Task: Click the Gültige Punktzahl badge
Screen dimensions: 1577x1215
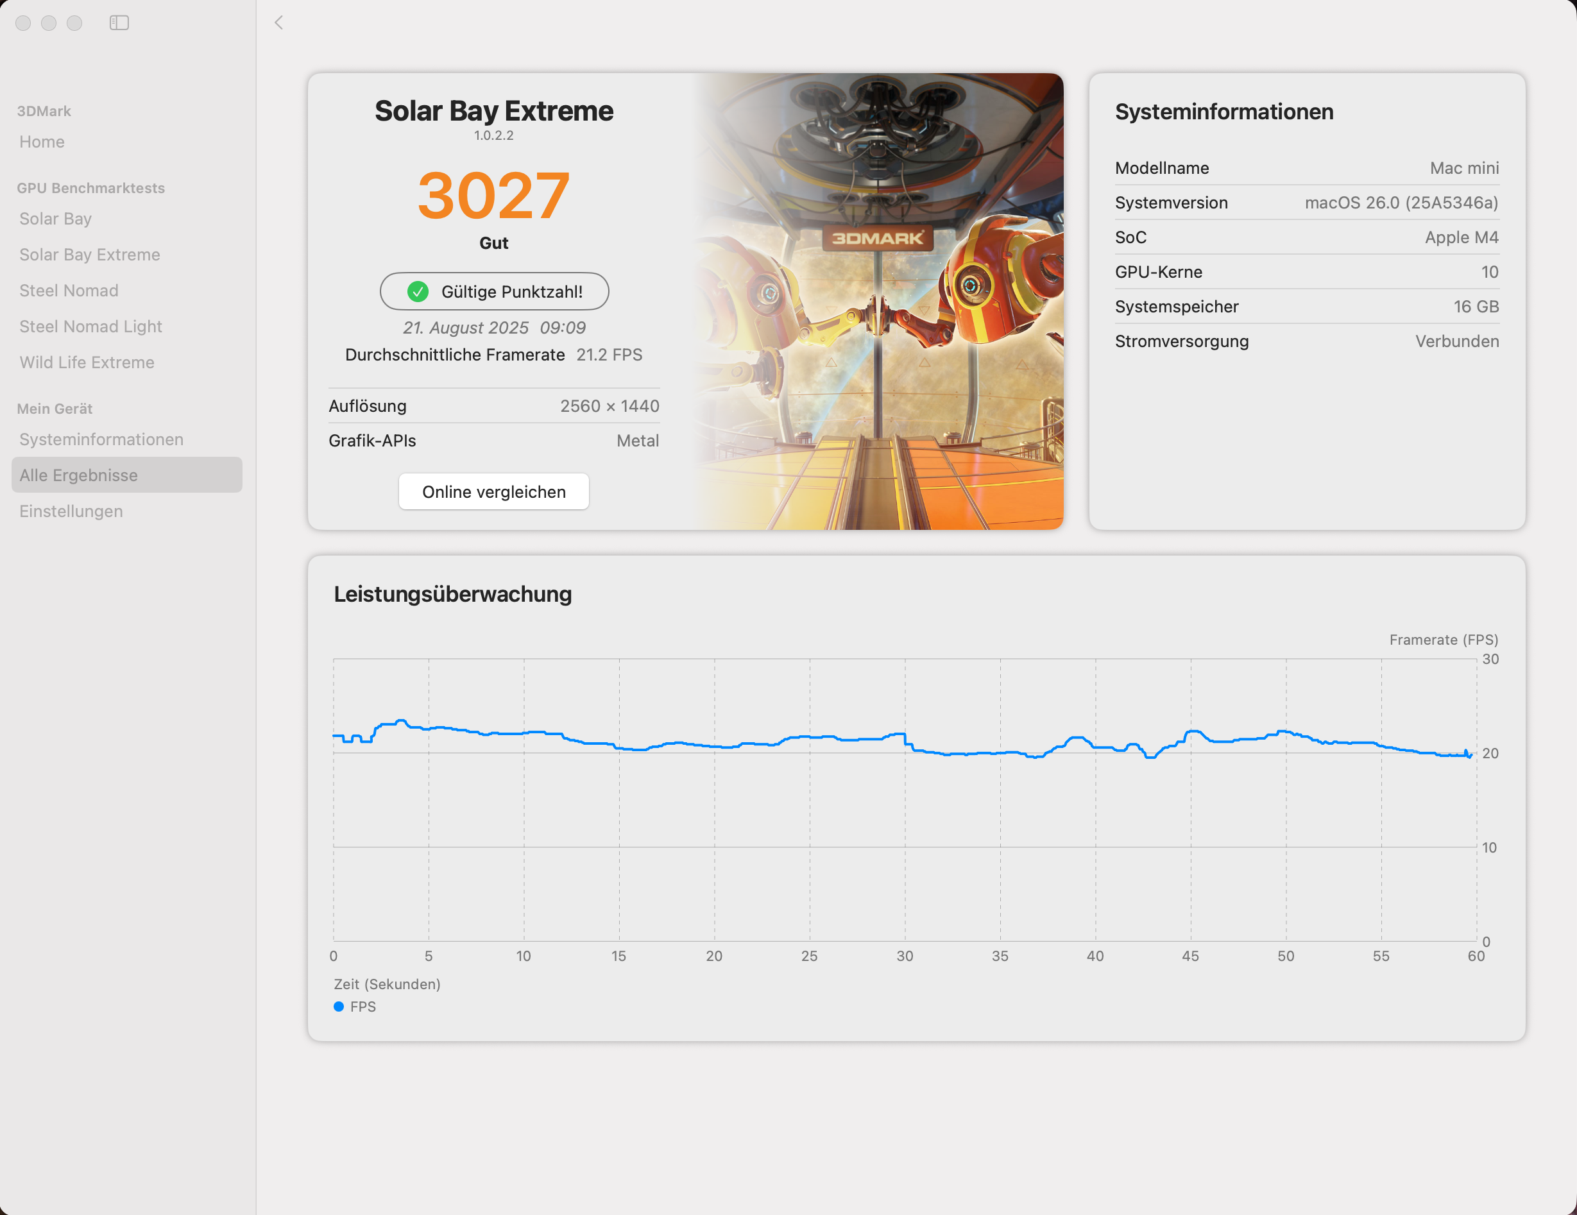Action: 511,292
